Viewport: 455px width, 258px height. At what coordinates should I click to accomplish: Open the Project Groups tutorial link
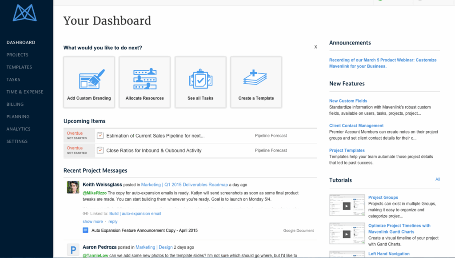pos(383,197)
